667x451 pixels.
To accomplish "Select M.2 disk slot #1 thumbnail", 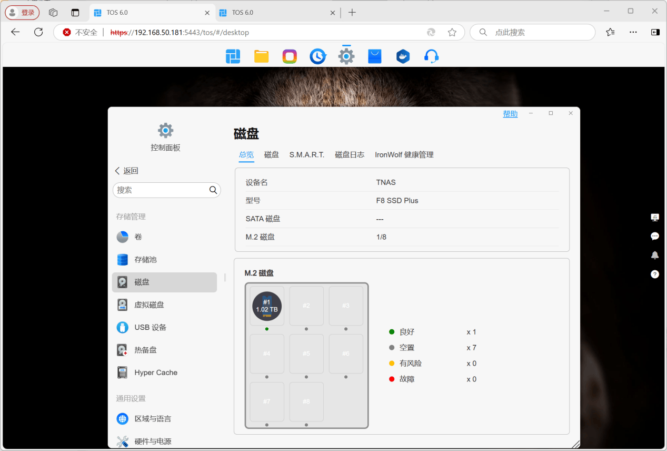I will [267, 306].
